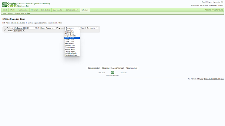This screenshot has width=225, height=126.
Task: Click the Legal link in the footer
Action: coord(201,79)
